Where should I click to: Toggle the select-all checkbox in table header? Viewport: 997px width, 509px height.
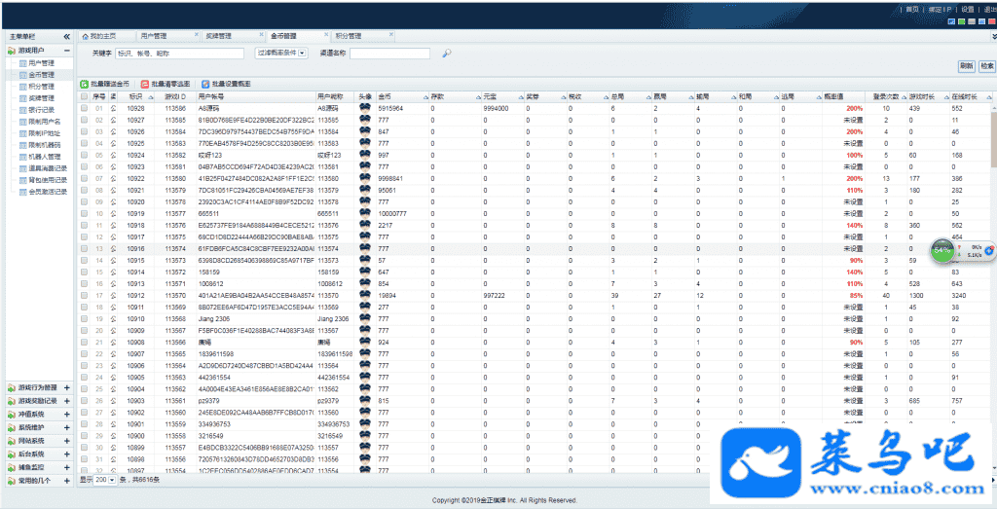click(x=85, y=97)
